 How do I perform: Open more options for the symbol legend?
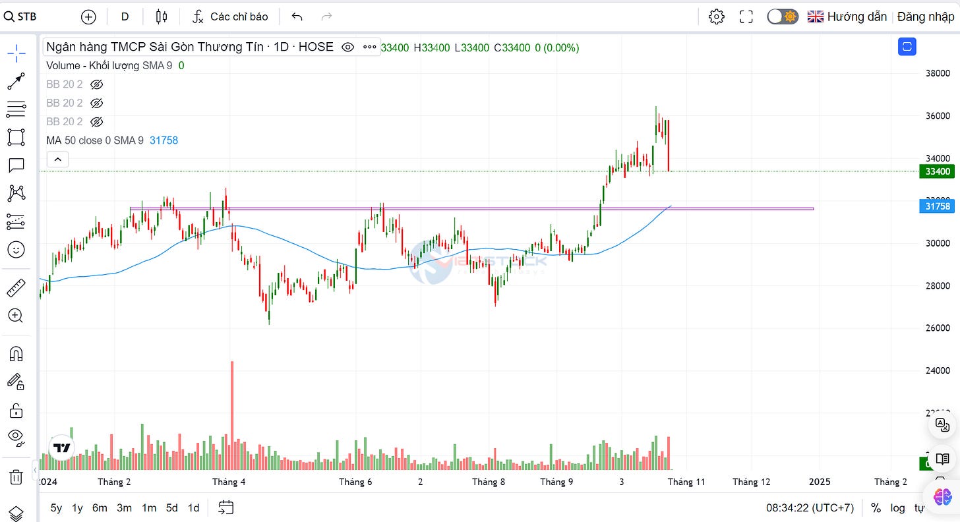point(370,47)
